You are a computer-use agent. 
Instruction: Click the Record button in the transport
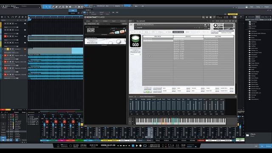[141, 146]
